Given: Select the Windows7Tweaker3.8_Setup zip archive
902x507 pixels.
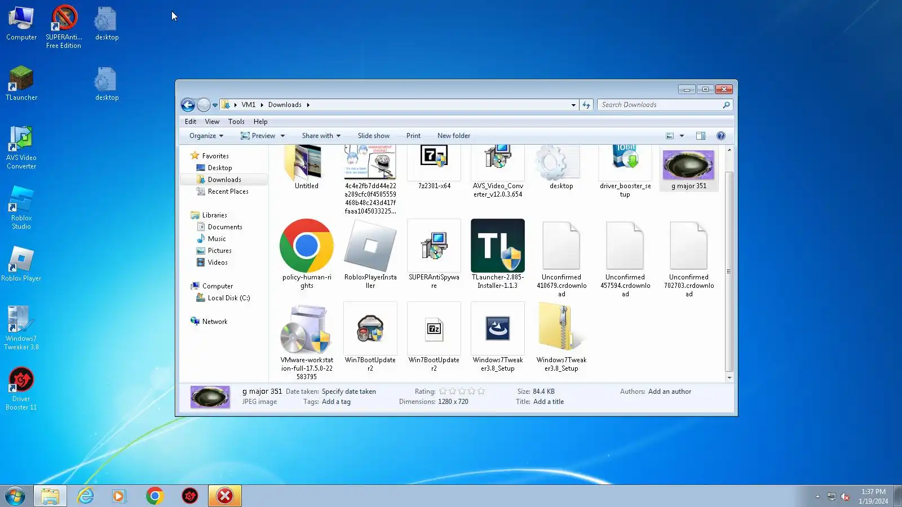Looking at the screenshot, I should coord(561,337).
